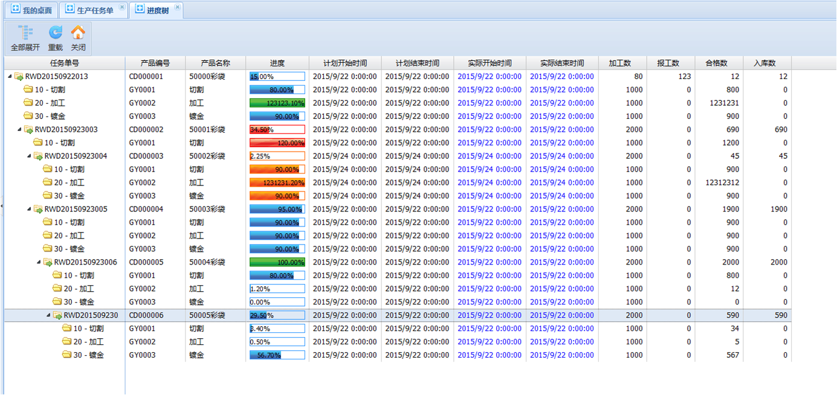Screen dimensions: 837x395
Task: Close the 进度树 tab
Action: click(x=177, y=7)
